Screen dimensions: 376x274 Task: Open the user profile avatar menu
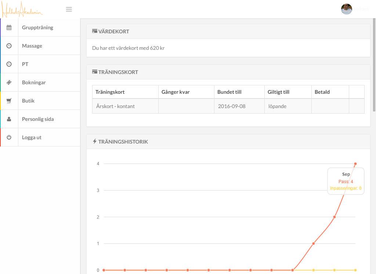click(346, 9)
